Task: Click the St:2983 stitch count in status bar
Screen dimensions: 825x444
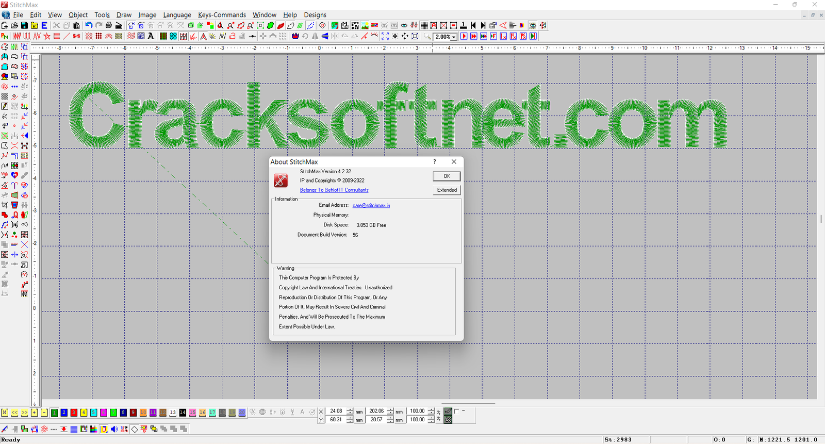Action: 618,440
